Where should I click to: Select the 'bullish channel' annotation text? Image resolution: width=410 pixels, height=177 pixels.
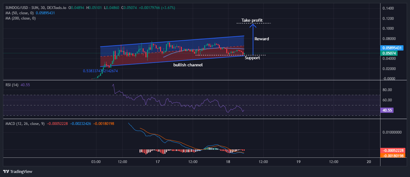tap(188, 65)
